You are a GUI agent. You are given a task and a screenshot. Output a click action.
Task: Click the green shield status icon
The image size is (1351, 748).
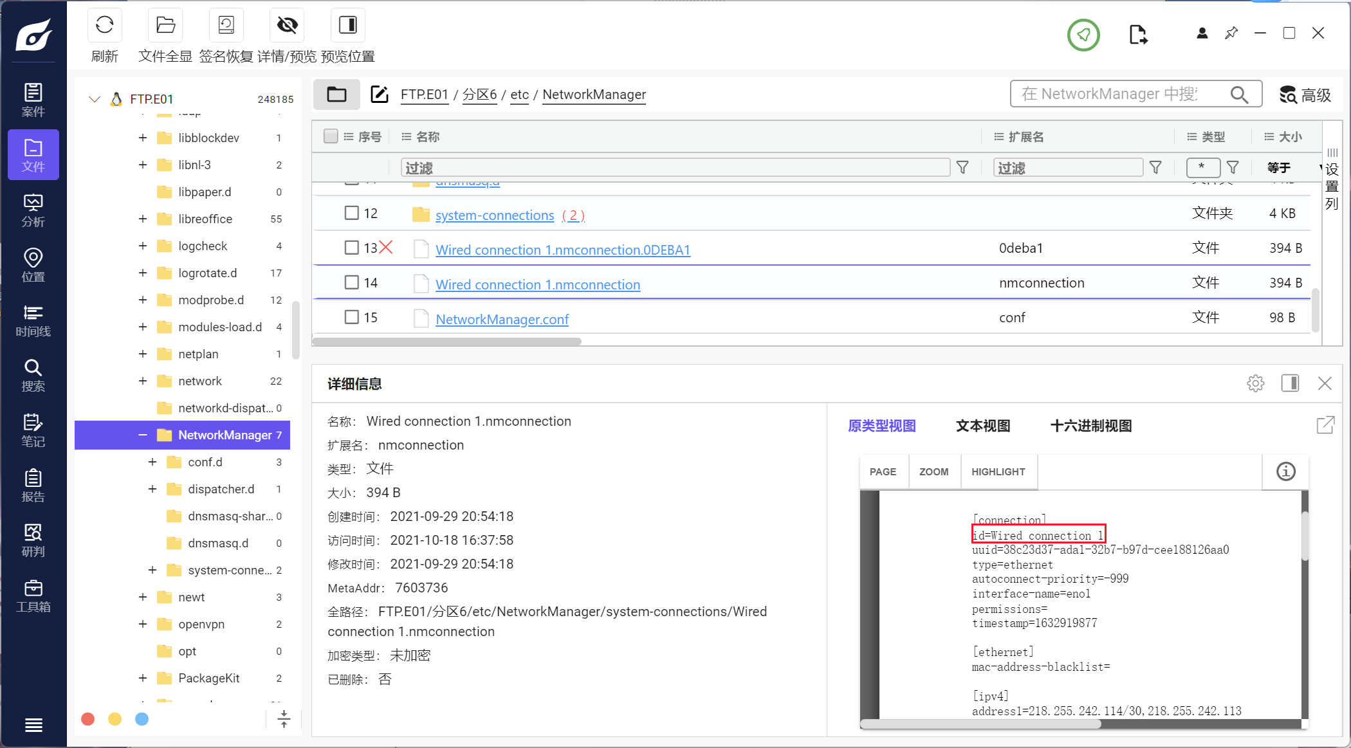[x=1083, y=35]
